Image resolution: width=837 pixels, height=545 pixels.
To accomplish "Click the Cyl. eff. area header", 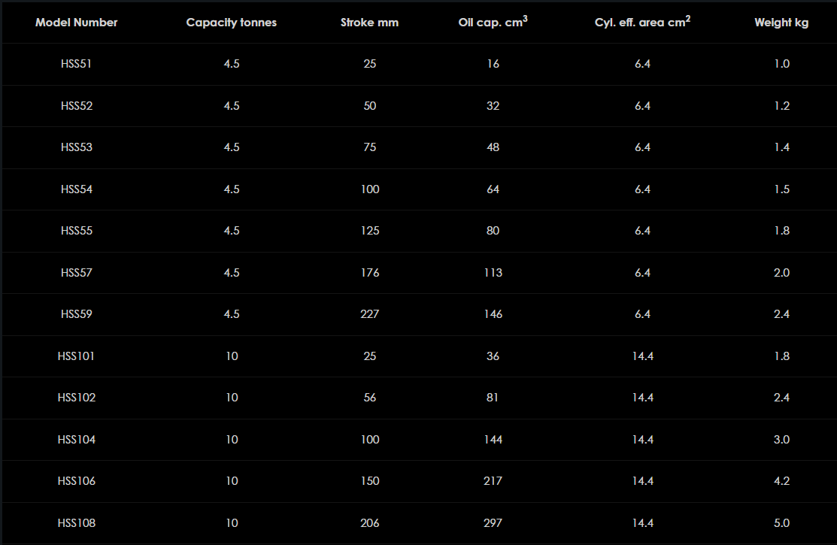I will 642,23.
